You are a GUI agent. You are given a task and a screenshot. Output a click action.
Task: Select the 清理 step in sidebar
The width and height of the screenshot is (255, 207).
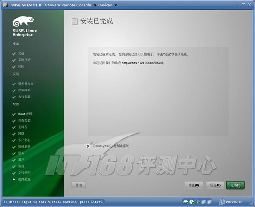[x=21, y=166]
